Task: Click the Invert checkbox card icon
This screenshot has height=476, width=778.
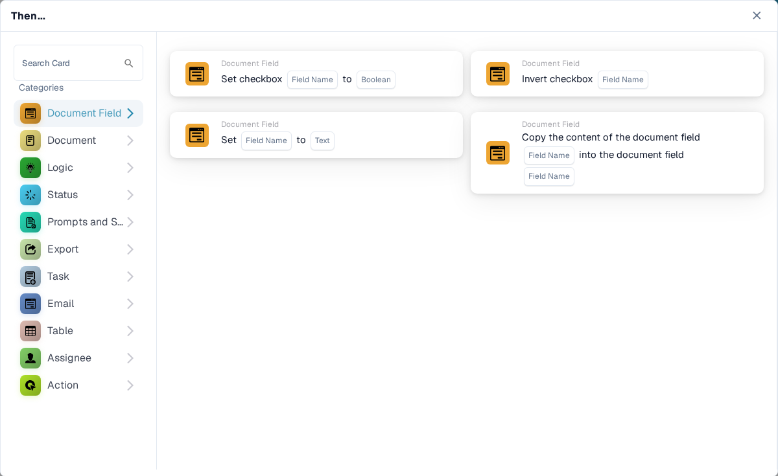Action: 498,74
